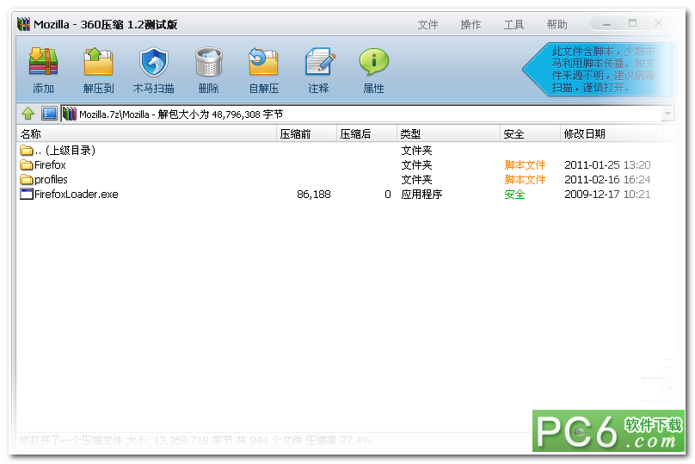Select the 'FirefoxLoader.exe' file name

click(77, 195)
